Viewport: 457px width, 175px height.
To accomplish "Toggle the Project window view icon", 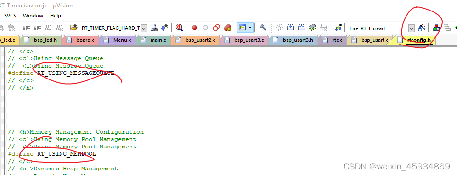I will tap(243, 28).
